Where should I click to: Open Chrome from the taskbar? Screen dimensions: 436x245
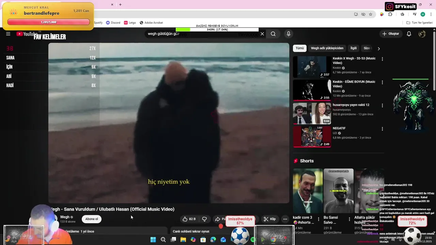273,240
